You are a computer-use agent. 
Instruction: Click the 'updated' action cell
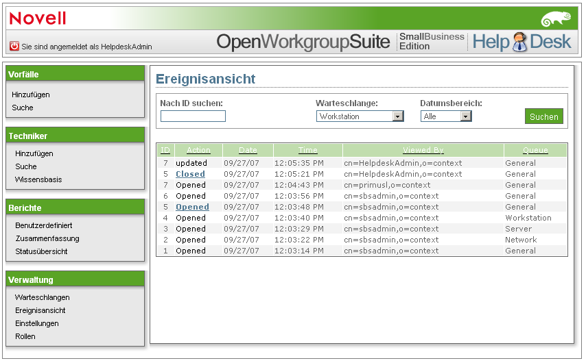click(191, 163)
